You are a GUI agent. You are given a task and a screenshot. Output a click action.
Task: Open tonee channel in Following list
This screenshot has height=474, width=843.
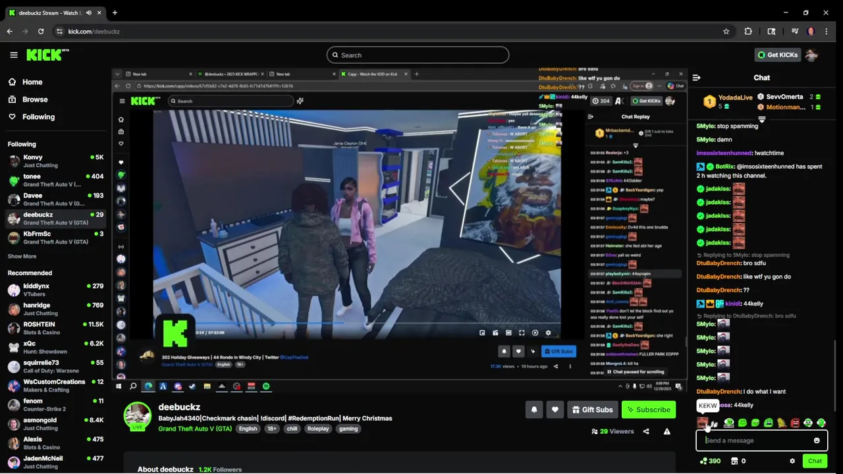pos(55,180)
